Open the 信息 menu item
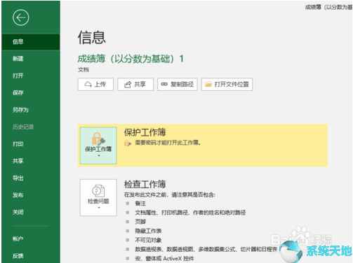The image size is (353, 263). [31, 42]
